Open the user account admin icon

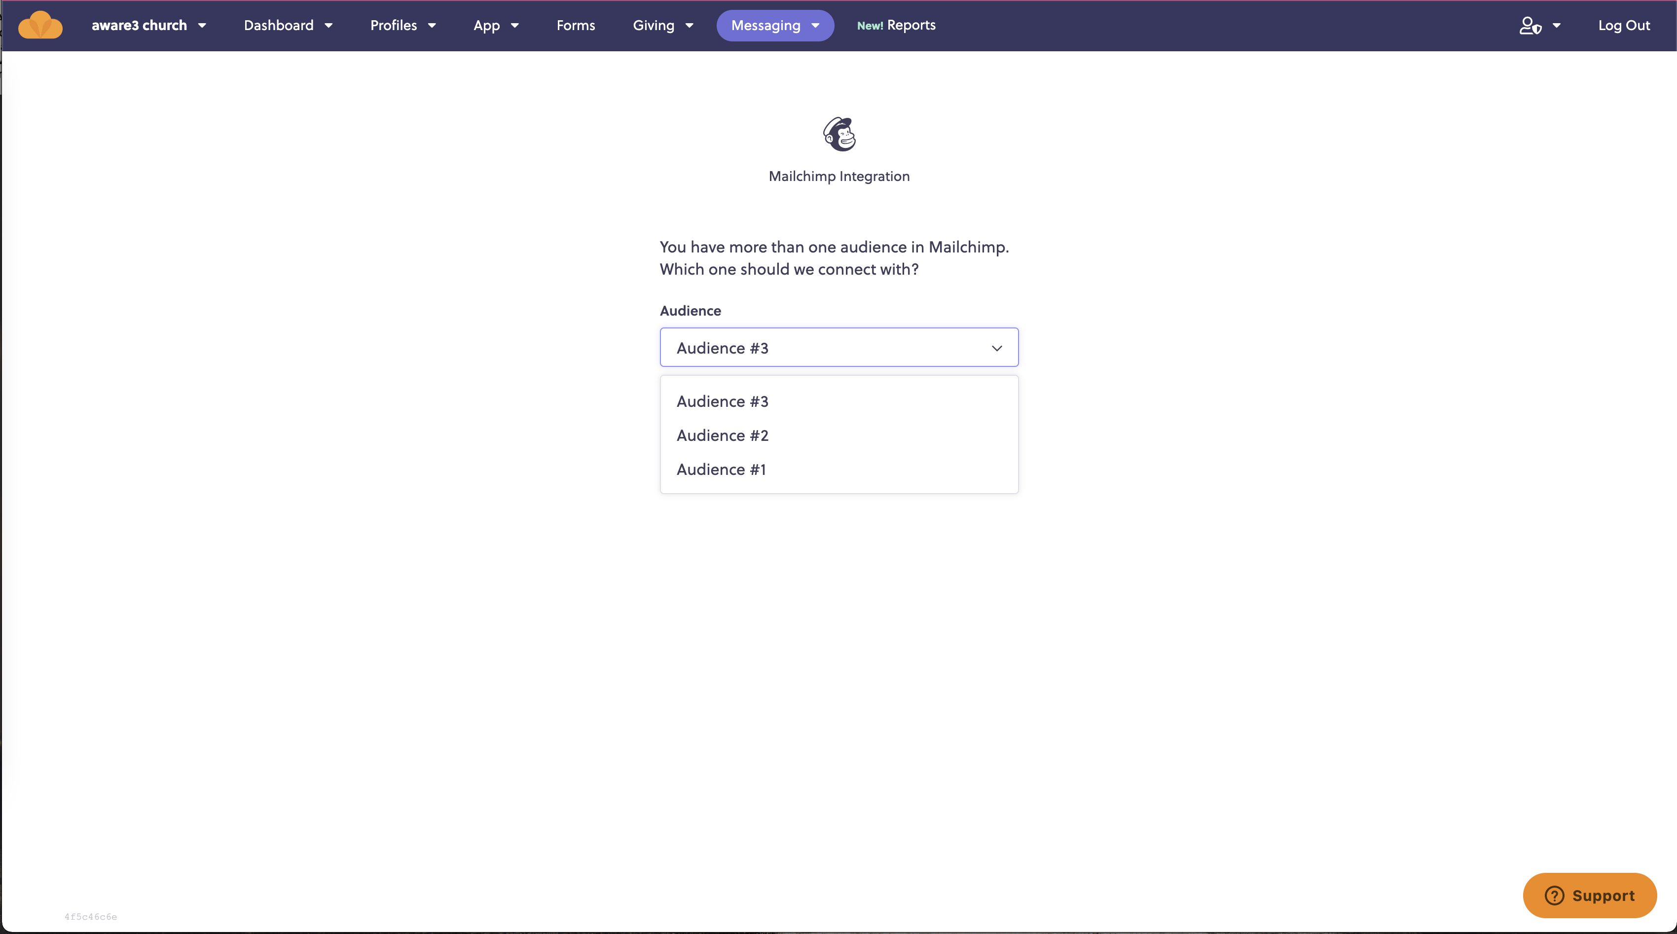click(1530, 25)
